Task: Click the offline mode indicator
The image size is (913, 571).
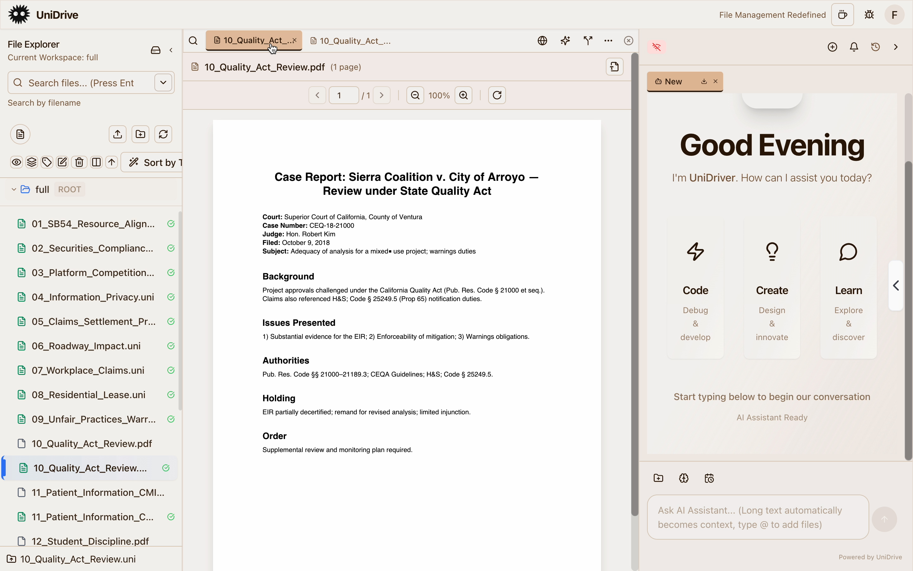Action: click(656, 47)
